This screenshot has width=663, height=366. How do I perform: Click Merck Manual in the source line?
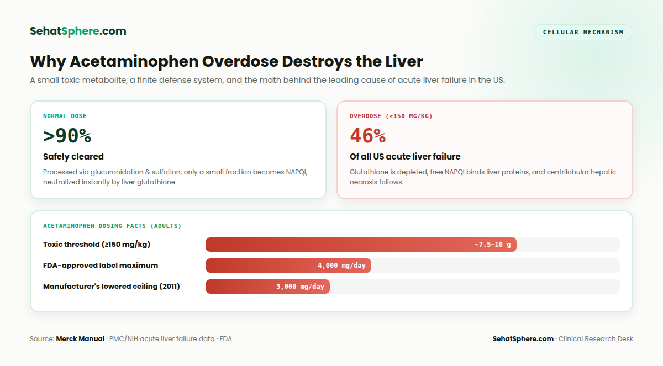click(x=80, y=339)
